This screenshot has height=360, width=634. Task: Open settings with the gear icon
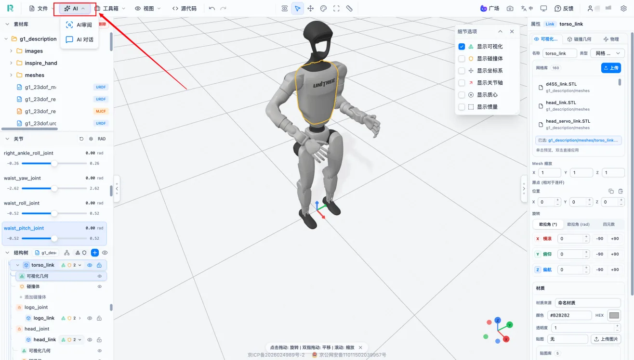tap(623, 9)
